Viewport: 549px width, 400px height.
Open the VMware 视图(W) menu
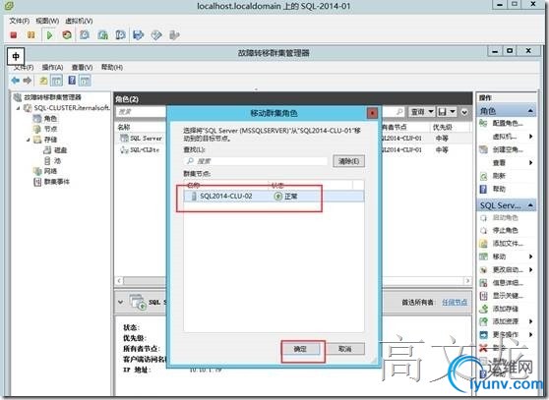pos(47,21)
